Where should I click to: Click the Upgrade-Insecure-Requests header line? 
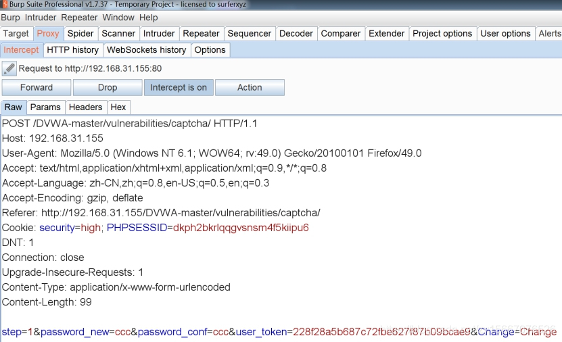point(72,272)
